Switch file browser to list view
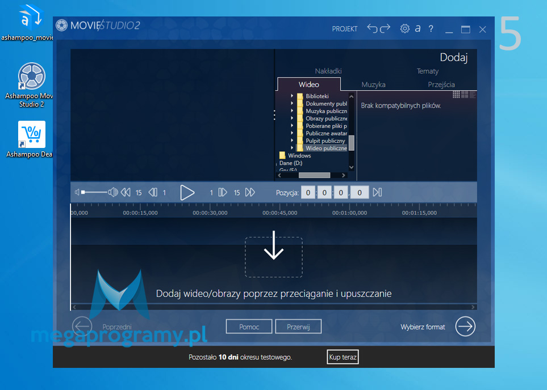The width and height of the screenshot is (547, 390). 473,94
